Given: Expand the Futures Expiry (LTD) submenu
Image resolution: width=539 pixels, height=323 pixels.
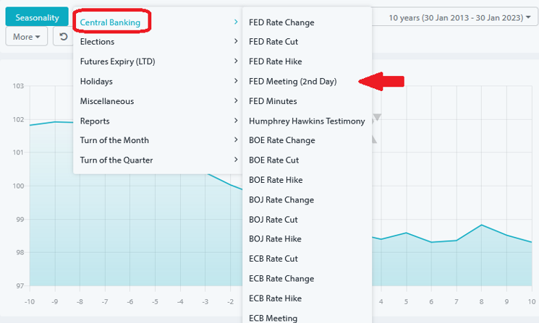Looking at the screenshot, I should pos(118,61).
